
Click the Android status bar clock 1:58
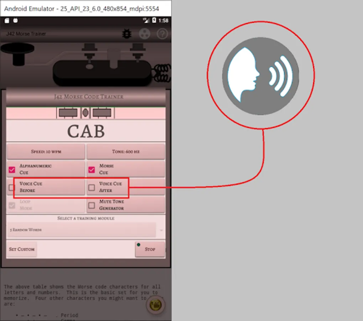point(164,20)
